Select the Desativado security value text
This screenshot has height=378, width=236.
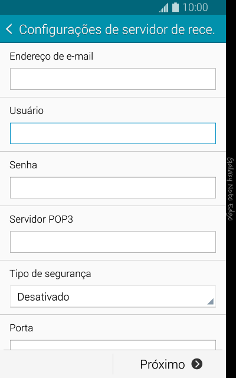[x=43, y=296]
